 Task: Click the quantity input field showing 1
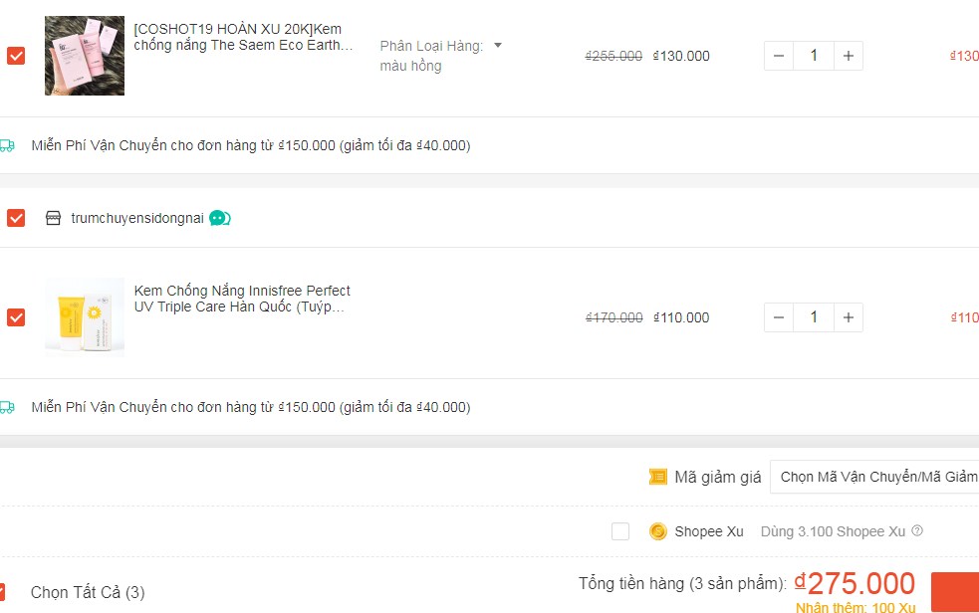pos(813,55)
